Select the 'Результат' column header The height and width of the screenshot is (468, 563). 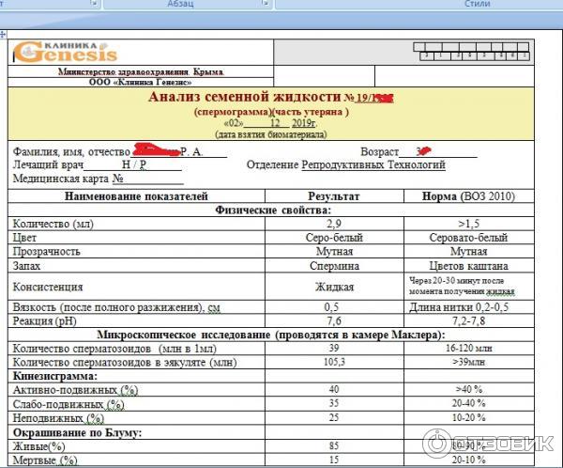(x=333, y=196)
